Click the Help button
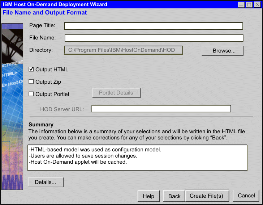The image size is (263, 205). [148, 196]
